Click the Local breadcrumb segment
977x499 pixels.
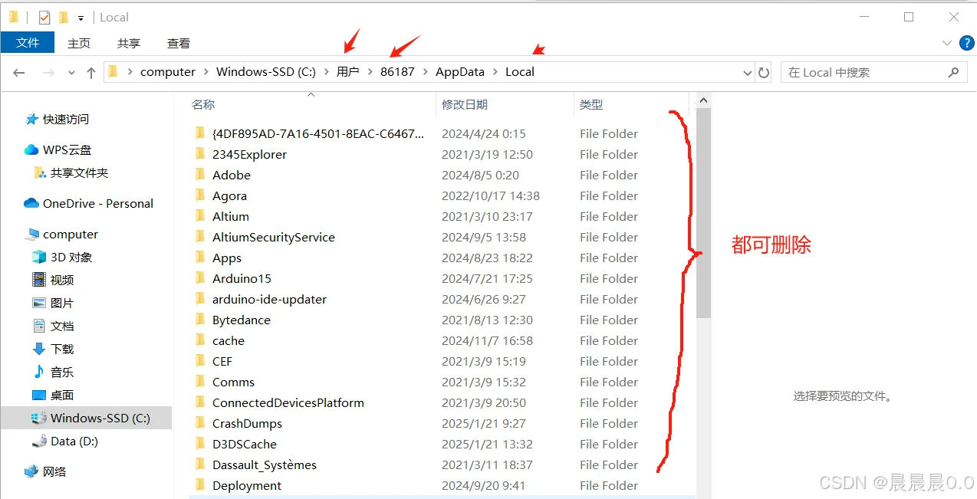pyautogui.click(x=520, y=71)
